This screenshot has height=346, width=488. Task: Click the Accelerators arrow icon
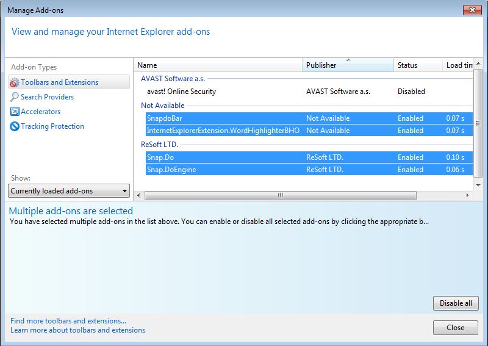[15, 112]
